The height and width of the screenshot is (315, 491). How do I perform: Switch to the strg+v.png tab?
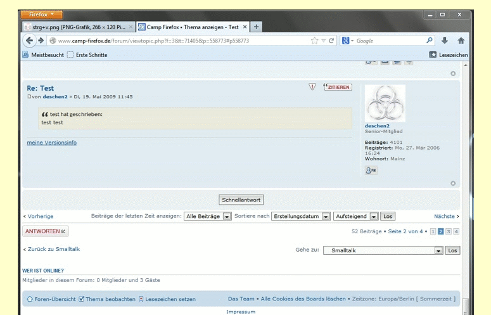(79, 27)
